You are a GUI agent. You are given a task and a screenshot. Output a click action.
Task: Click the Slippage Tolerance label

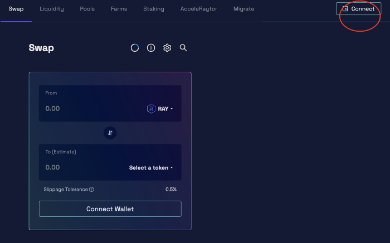click(x=66, y=190)
